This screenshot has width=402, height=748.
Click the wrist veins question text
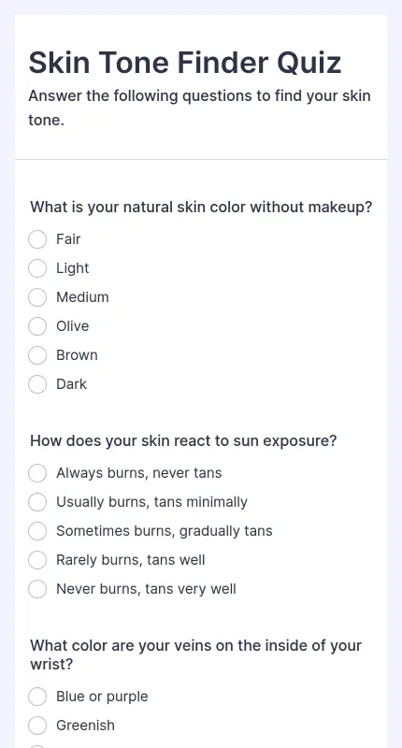pos(196,654)
